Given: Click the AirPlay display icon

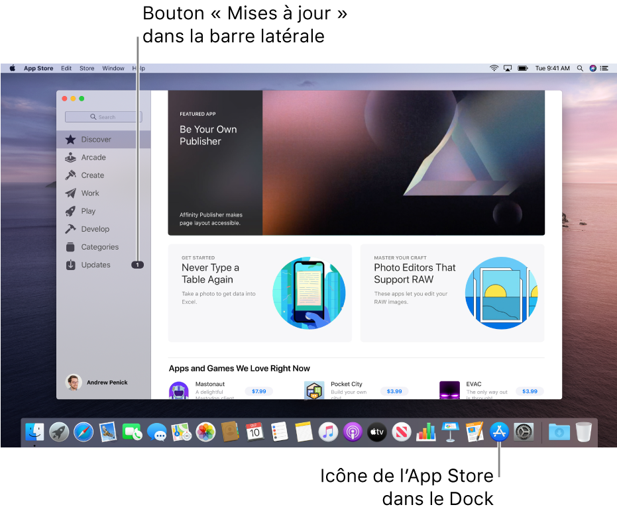Looking at the screenshot, I should coord(508,68).
